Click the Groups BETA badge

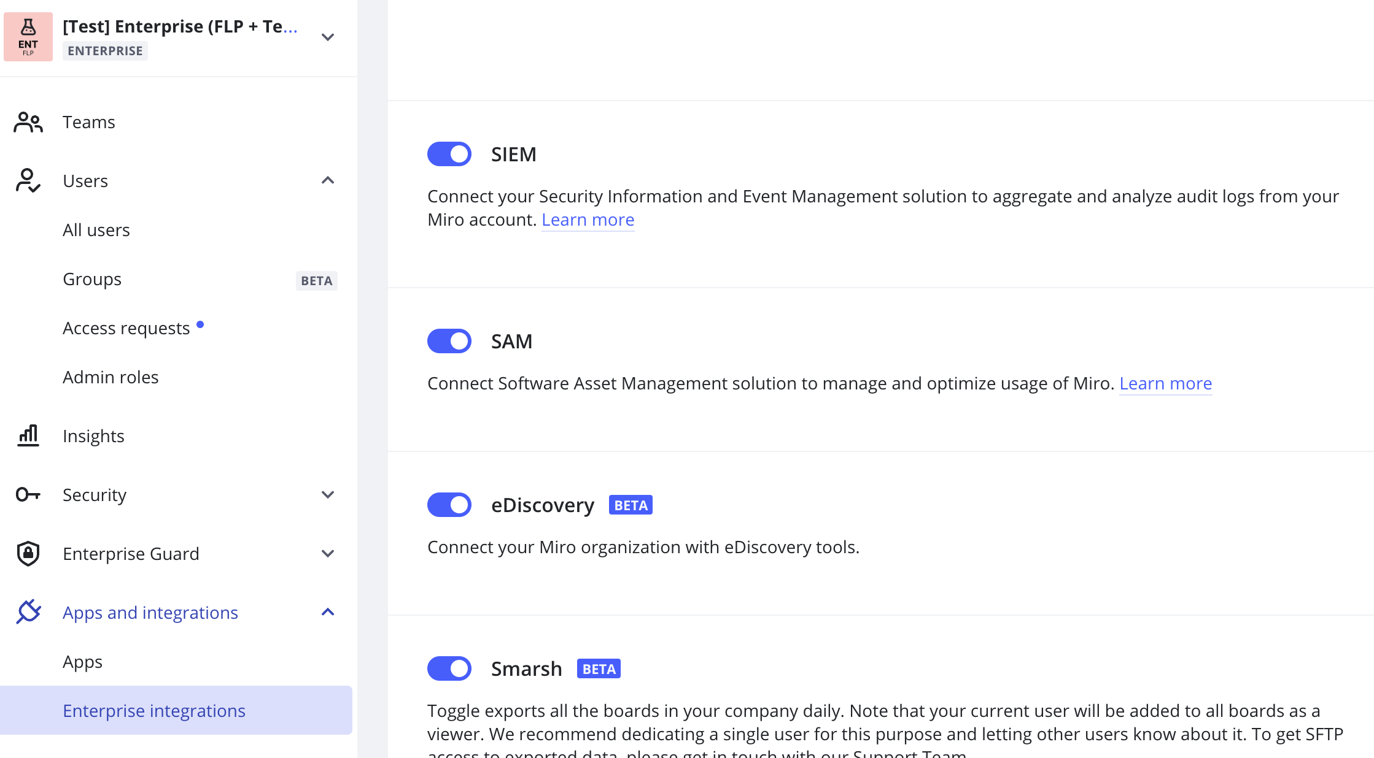[x=317, y=281]
